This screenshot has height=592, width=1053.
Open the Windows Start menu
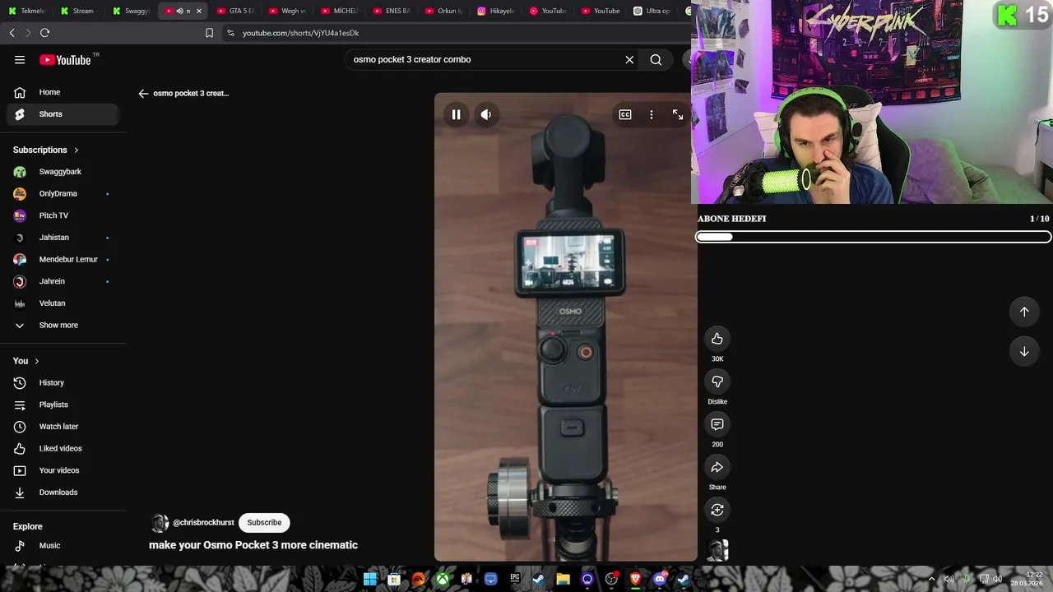point(370,579)
